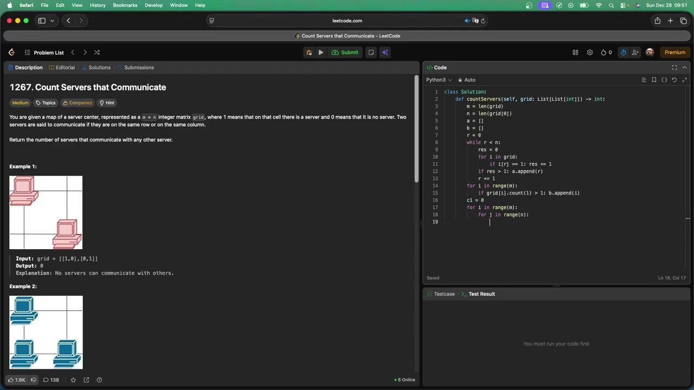Switch to the Testcase tab

coord(440,294)
